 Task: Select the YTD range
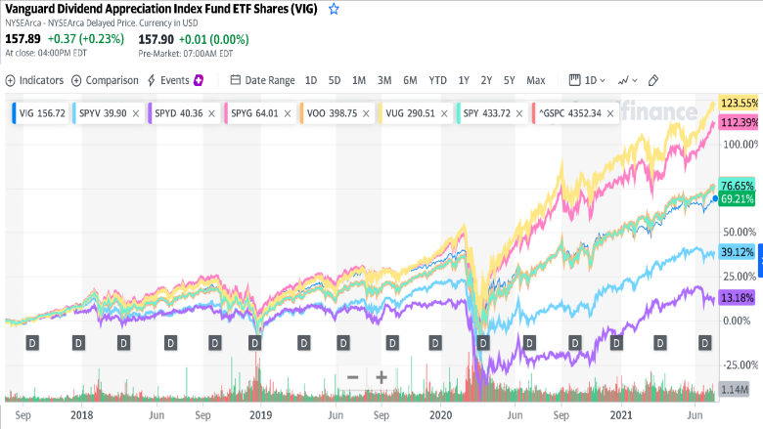pos(437,80)
